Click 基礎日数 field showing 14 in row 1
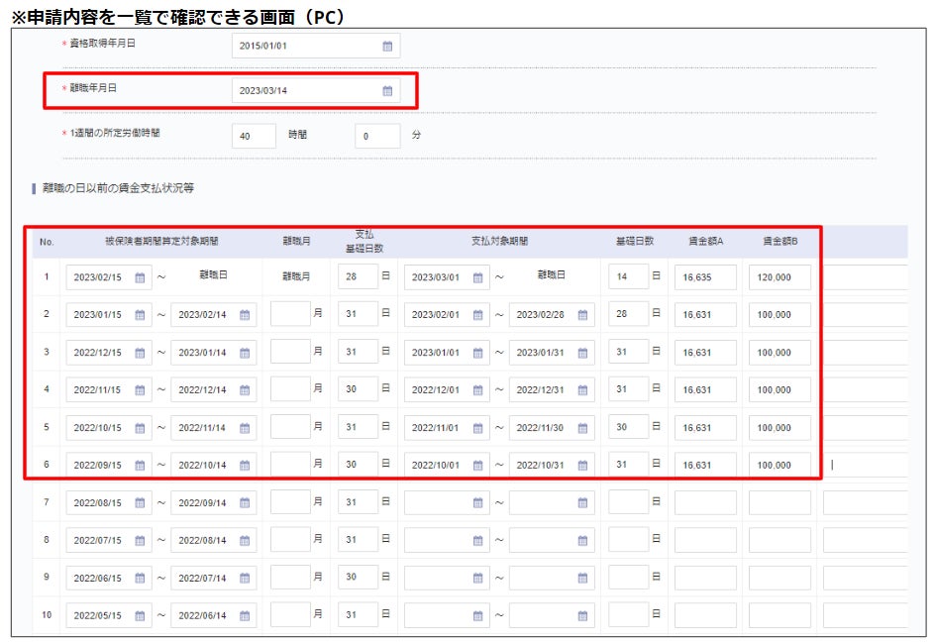This screenshot has height=643, width=935. (x=629, y=276)
